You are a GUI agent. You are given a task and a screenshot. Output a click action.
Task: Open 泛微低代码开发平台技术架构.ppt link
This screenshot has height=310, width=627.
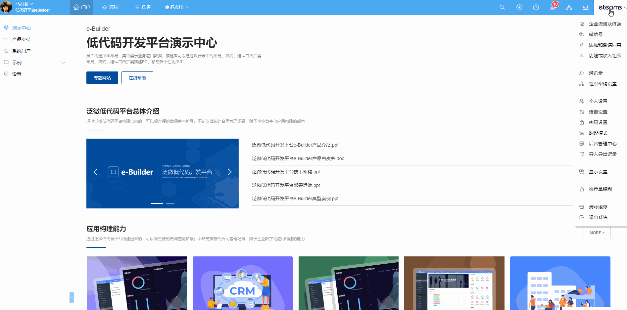[286, 172]
